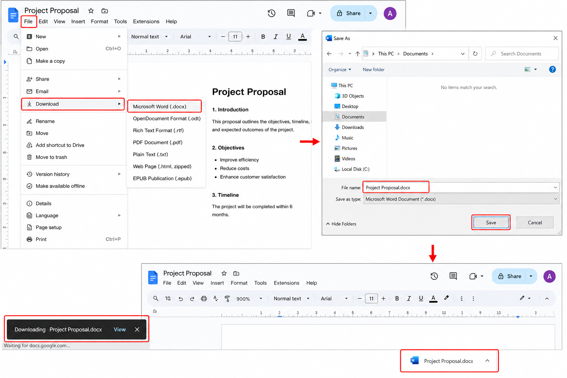The height and width of the screenshot is (378, 567).
Task: Click the search magnifier in the bottom Docs toolbar
Action: (x=156, y=299)
